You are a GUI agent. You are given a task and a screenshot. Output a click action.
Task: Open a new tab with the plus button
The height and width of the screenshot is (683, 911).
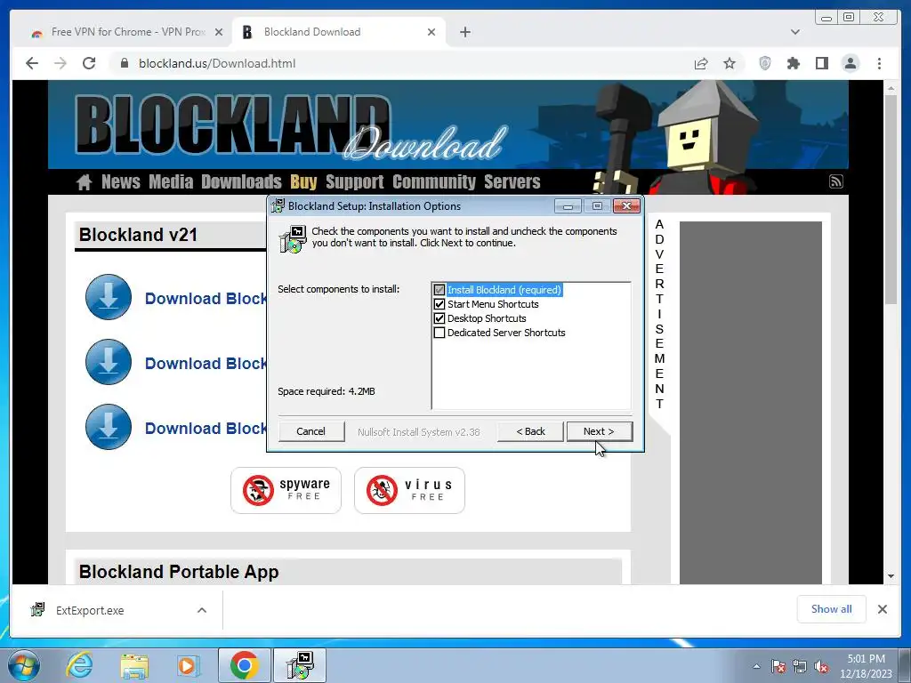coord(464,32)
